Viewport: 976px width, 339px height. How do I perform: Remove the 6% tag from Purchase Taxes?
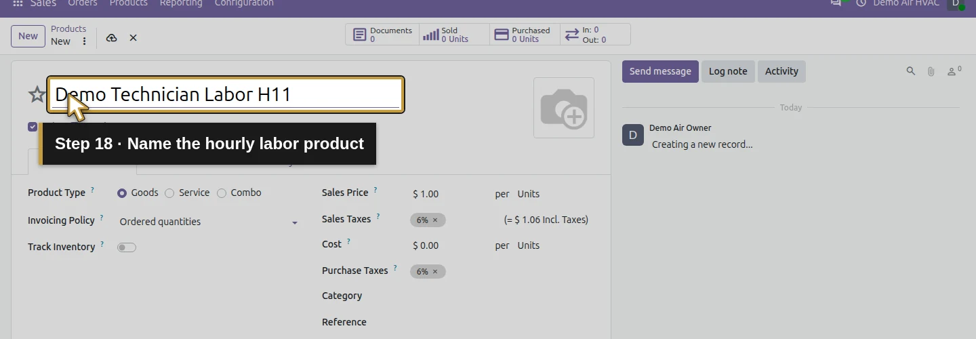coord(435,272)
